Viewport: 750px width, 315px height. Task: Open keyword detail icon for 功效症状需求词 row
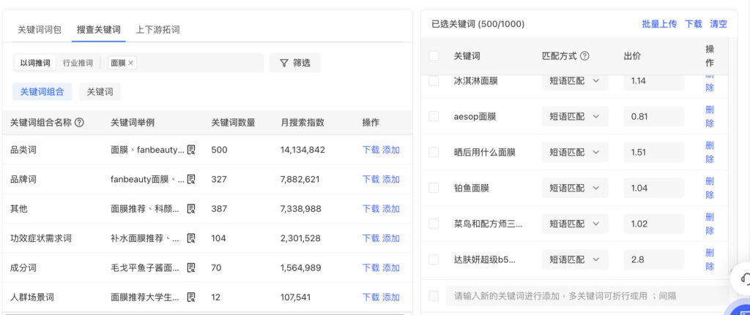pyautogui.click(x=191, y=238)
